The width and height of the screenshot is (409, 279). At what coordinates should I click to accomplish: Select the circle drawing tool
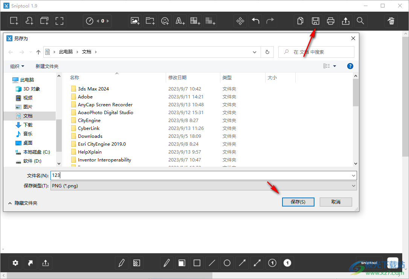tap(227, 263)
